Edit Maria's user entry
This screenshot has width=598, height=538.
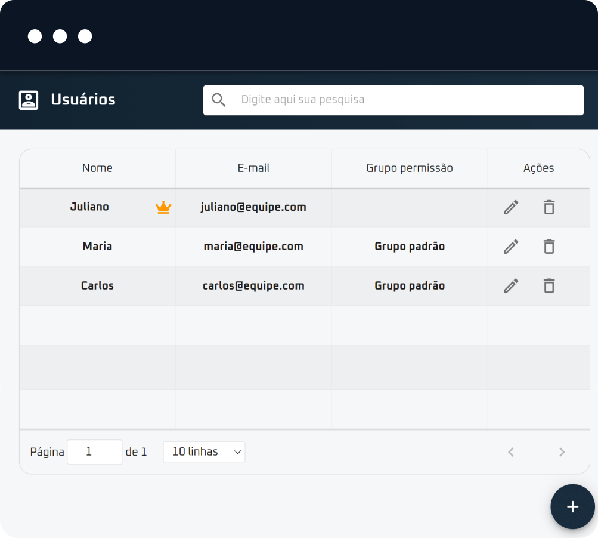pyautogui.click(x=511, y=247)
